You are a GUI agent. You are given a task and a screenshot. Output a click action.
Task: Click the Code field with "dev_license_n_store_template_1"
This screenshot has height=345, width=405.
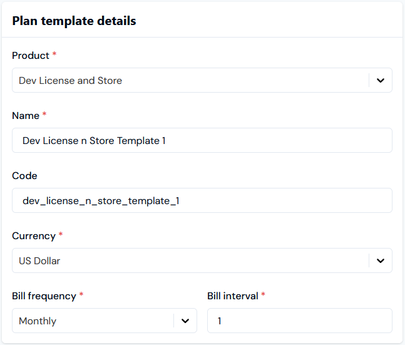pyautogui.click(x=202, y=200)
